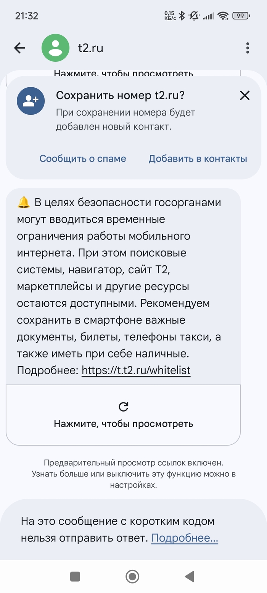Tap the battery indicator in status bar

tap(241, 16)
